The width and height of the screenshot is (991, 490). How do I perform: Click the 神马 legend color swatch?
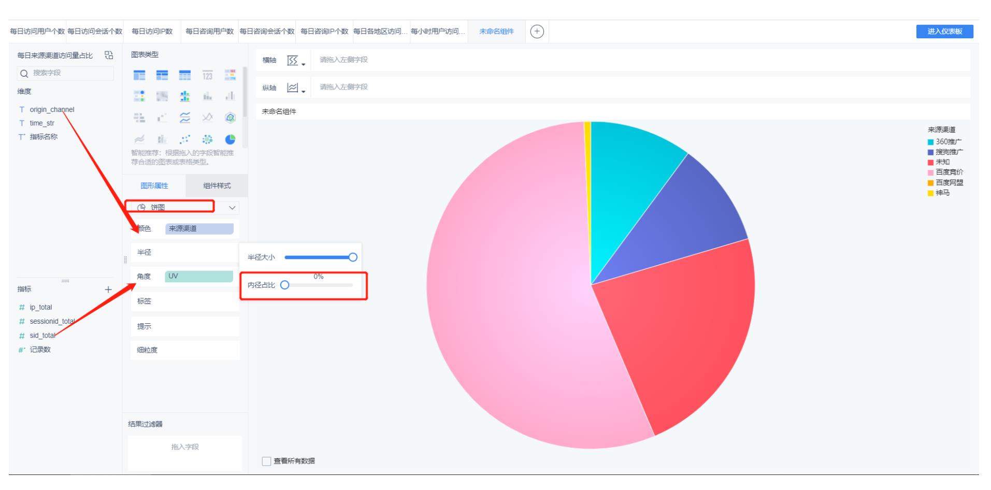tap(930, 193)
